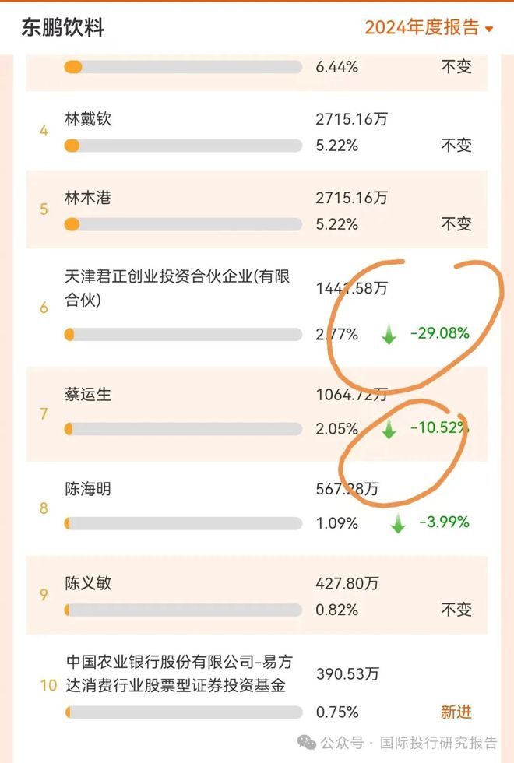The image size is (514, 763).
Task: Select shareholder 陈海明
Action: click(88, 489)
